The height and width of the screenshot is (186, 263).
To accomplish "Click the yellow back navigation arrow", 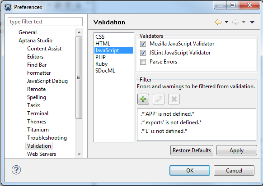I will [x=218, y=22].
